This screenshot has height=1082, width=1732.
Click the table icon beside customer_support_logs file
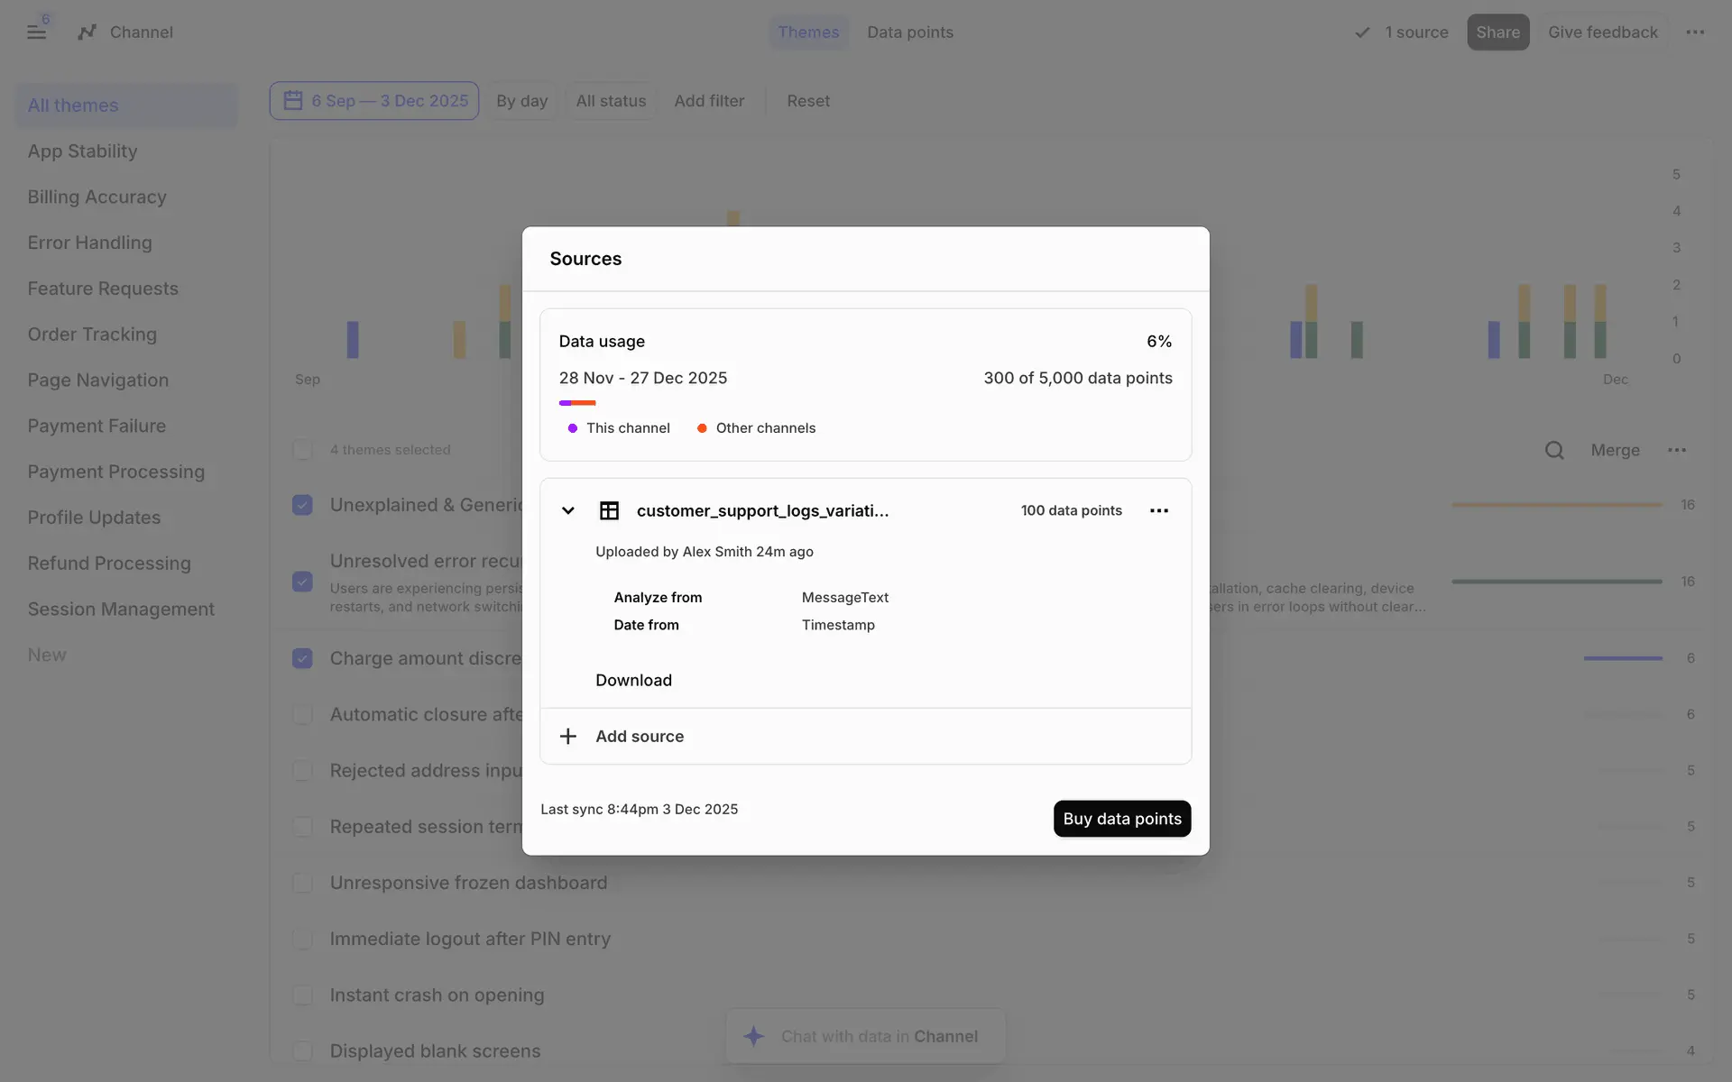[x=609, y=510]
